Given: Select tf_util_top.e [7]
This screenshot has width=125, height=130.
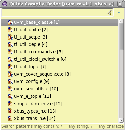Looking at the screenshot, I should pos(60,67).
